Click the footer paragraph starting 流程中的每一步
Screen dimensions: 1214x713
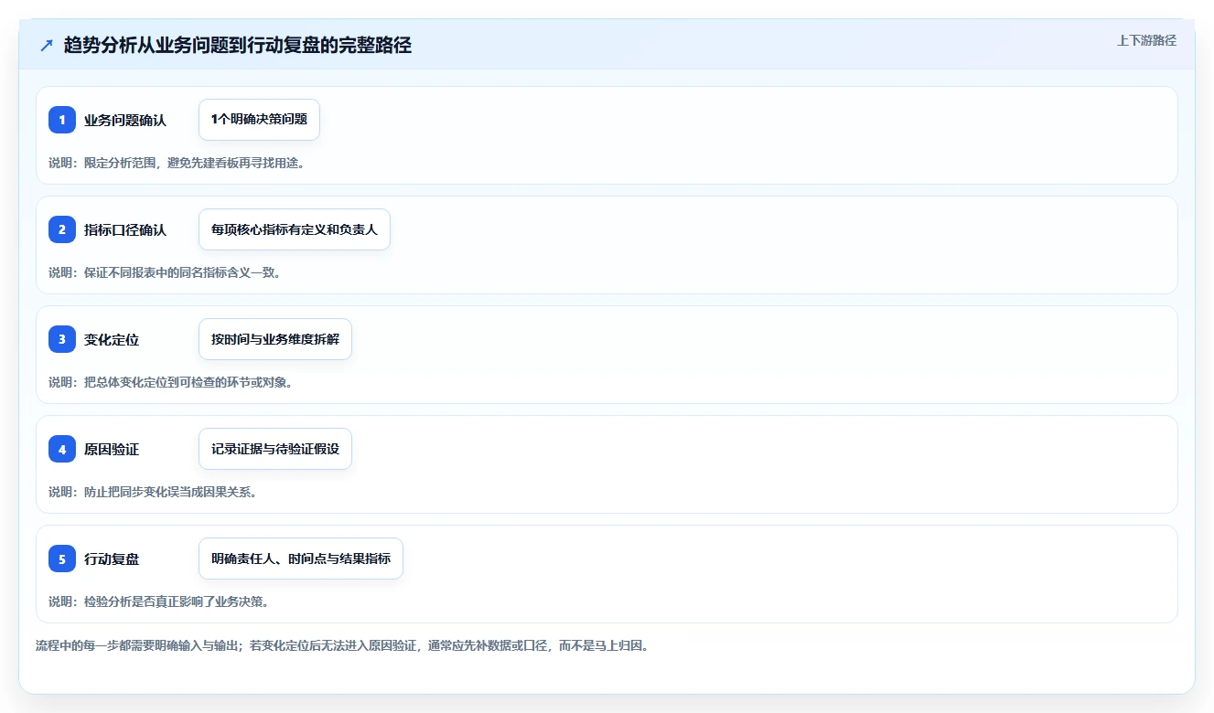pos(342,645)
